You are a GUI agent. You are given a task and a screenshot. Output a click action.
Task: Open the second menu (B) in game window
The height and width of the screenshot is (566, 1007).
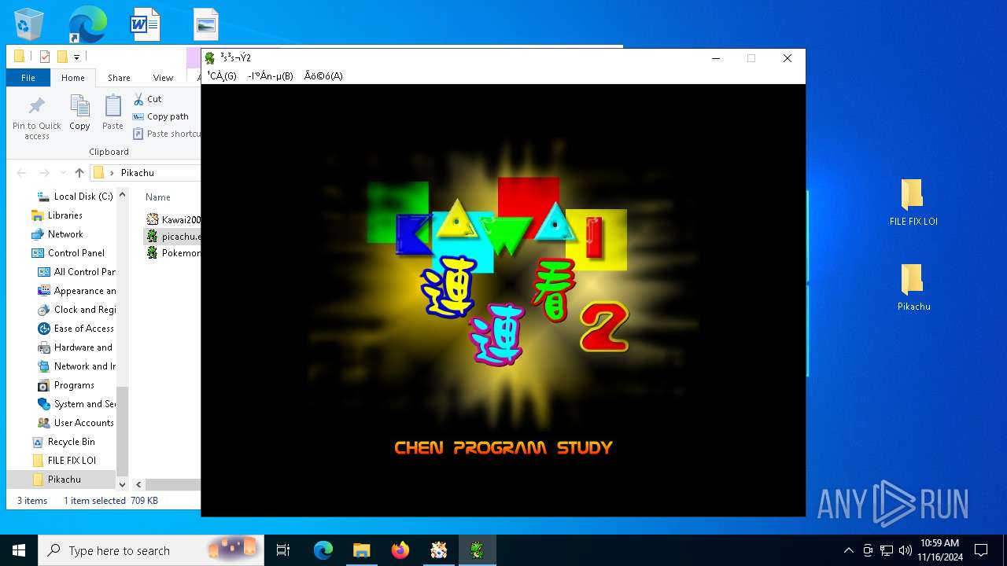click(270, 76)
